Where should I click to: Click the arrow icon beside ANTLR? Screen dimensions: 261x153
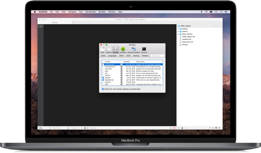[x=122, y=76]
